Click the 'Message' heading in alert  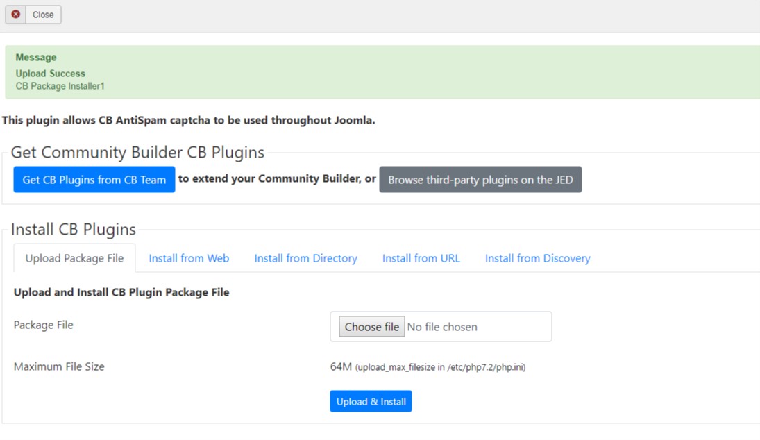[36, 57]
